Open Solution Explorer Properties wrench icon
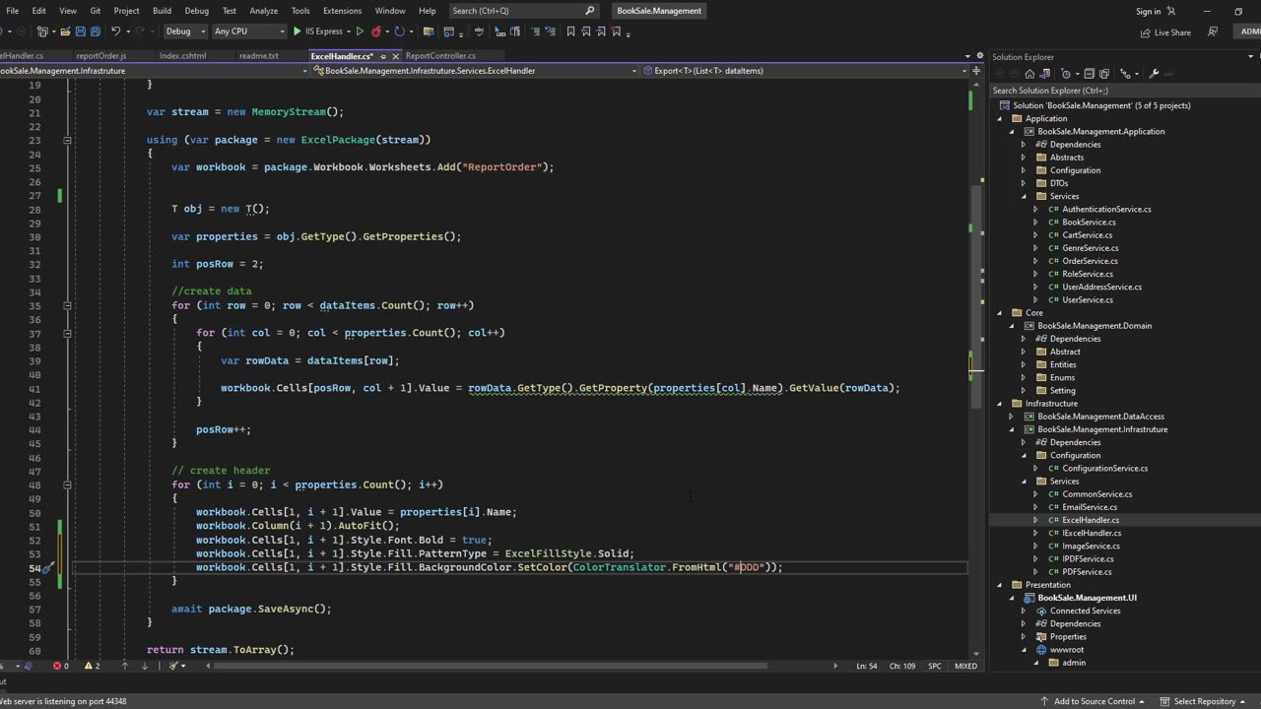 [1154, 74]
